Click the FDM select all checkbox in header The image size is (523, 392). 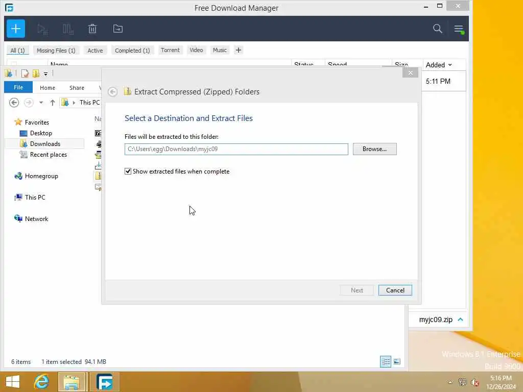14,64
